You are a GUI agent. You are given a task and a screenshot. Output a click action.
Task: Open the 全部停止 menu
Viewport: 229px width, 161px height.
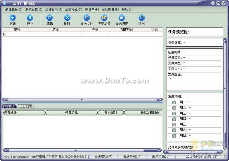(x=74, y=9)
